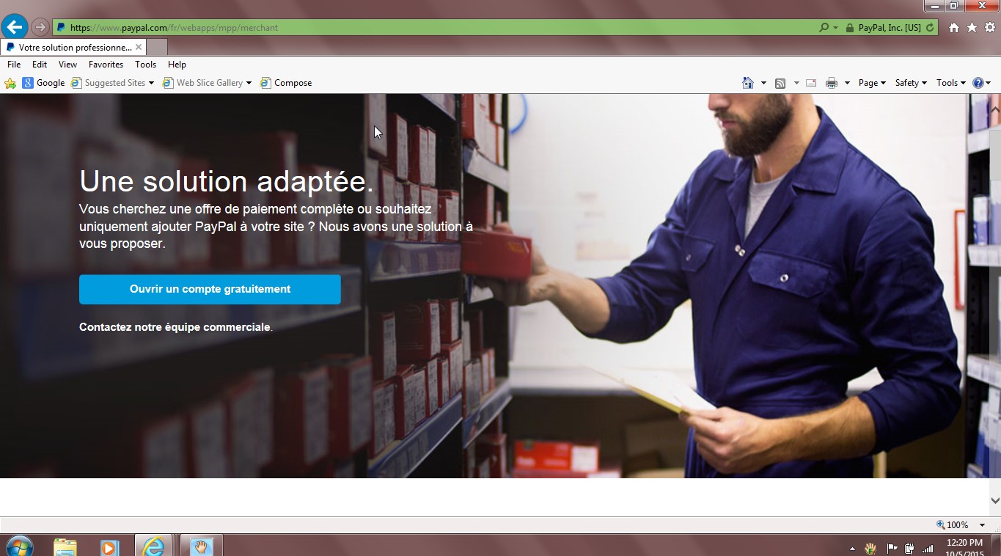Open the Page dropdown menu
The width and height of the screenshot is (1001, 556).
pyautogui.click(x=872, y=83)
